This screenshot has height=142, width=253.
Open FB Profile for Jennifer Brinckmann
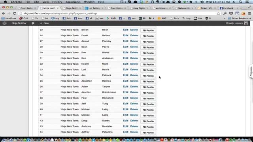point(148,93)
